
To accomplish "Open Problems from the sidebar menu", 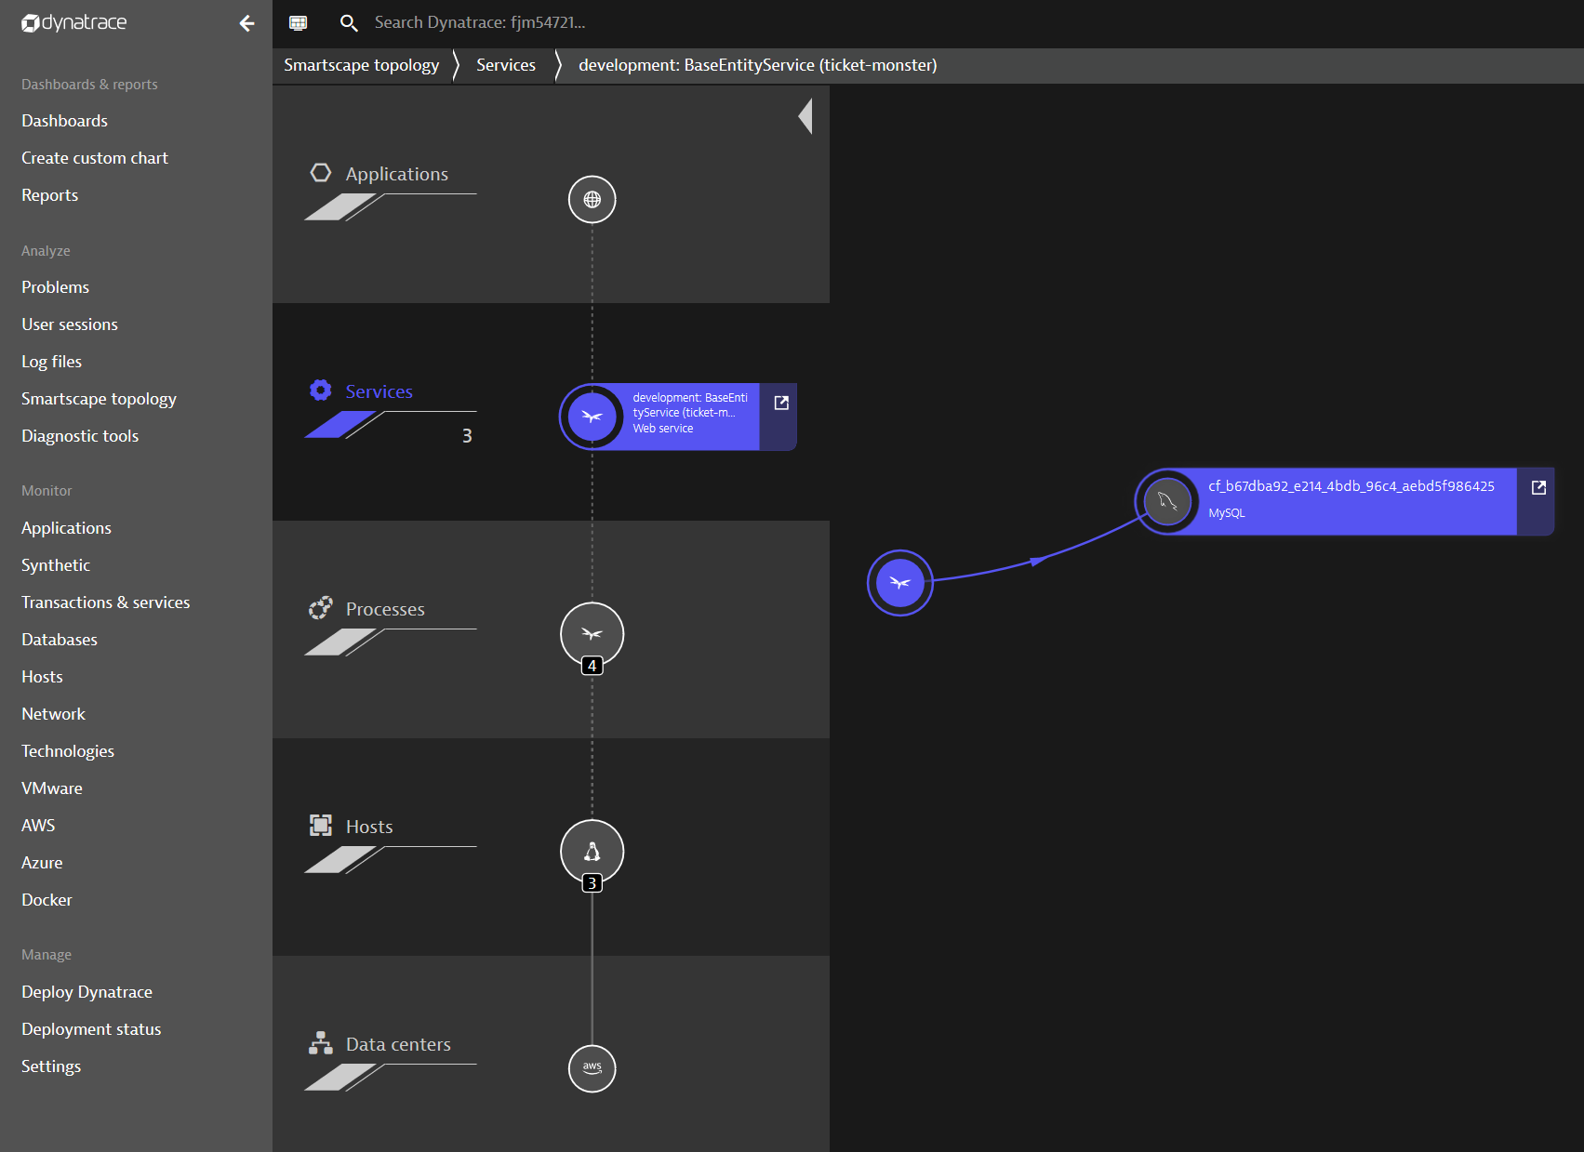I will click(56, 287).
